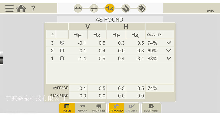This screenshot has width=220, height=116.
Task: Expand the 88% quality row chevron
Action: tap(169, 59)
